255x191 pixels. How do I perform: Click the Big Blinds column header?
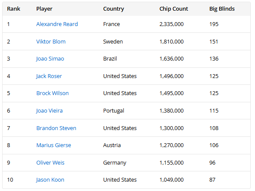tap(222, 9)
